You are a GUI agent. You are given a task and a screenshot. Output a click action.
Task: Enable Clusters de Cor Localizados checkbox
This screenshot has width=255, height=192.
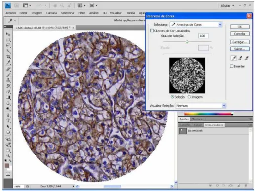[152, 31]
